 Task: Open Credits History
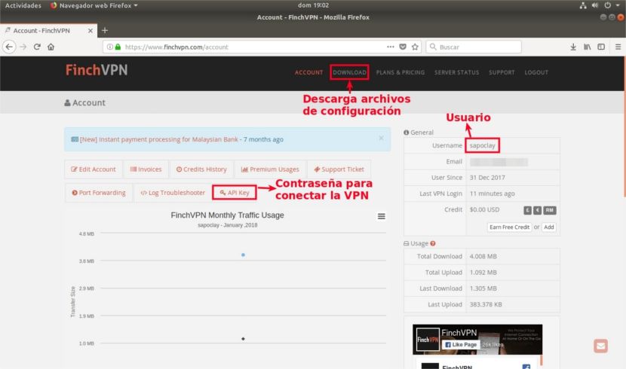(x=201, y=169)
